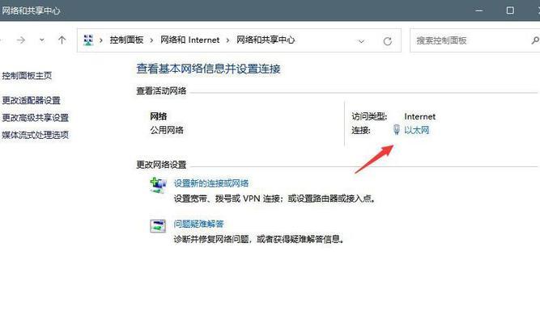The image size is (540, 323).
Task: Select 控制面板 in the breadcrumb
Action: (126, 40)
